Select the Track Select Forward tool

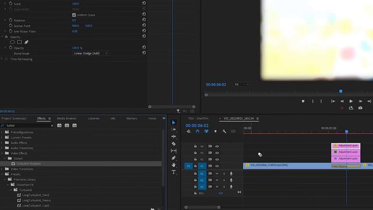tap(174, 129)
